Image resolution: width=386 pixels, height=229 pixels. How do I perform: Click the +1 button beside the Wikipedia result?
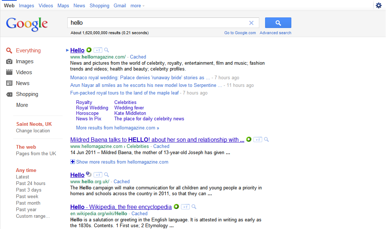(x=185, y=206)
